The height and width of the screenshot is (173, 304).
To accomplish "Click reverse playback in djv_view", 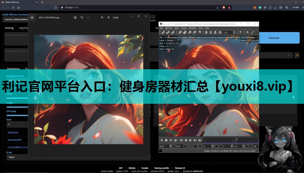I will [x=161, y=140].
